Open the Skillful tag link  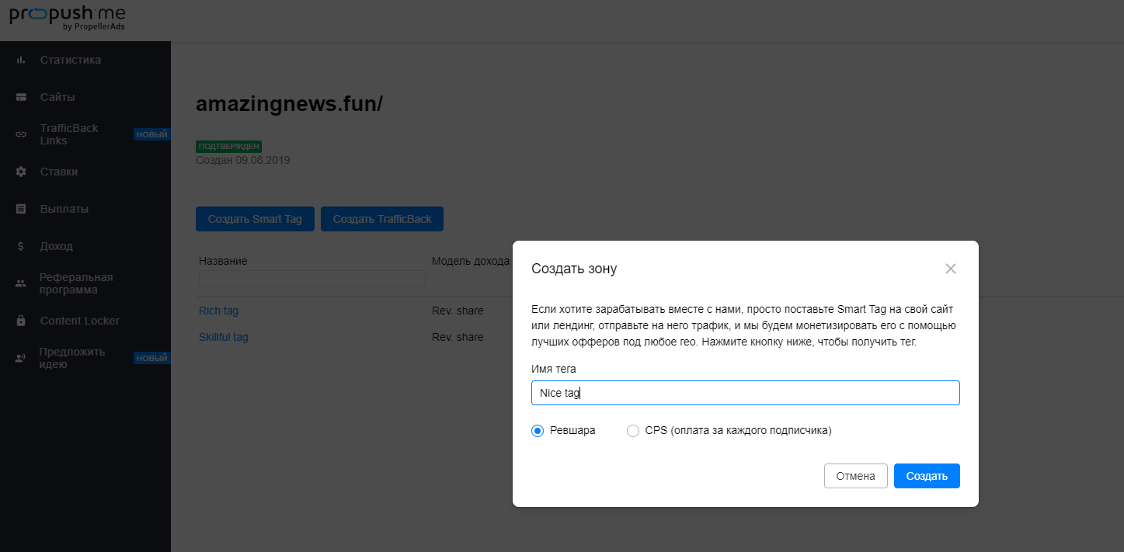pos(223,337)
